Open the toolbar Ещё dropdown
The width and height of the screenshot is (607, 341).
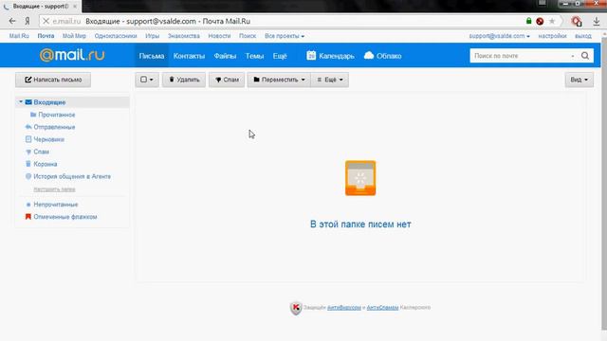(x=330, y=80)
